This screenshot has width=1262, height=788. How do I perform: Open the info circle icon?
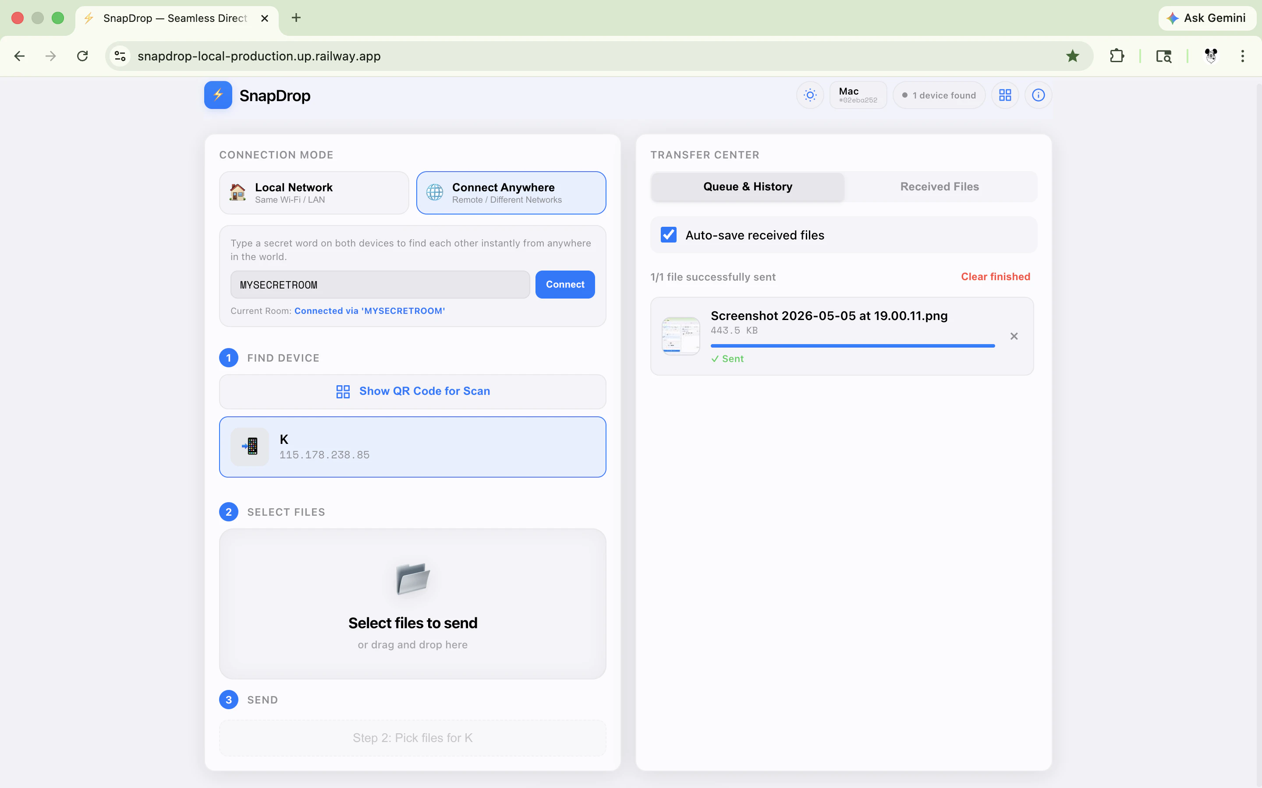click(x=1038, y=95)
